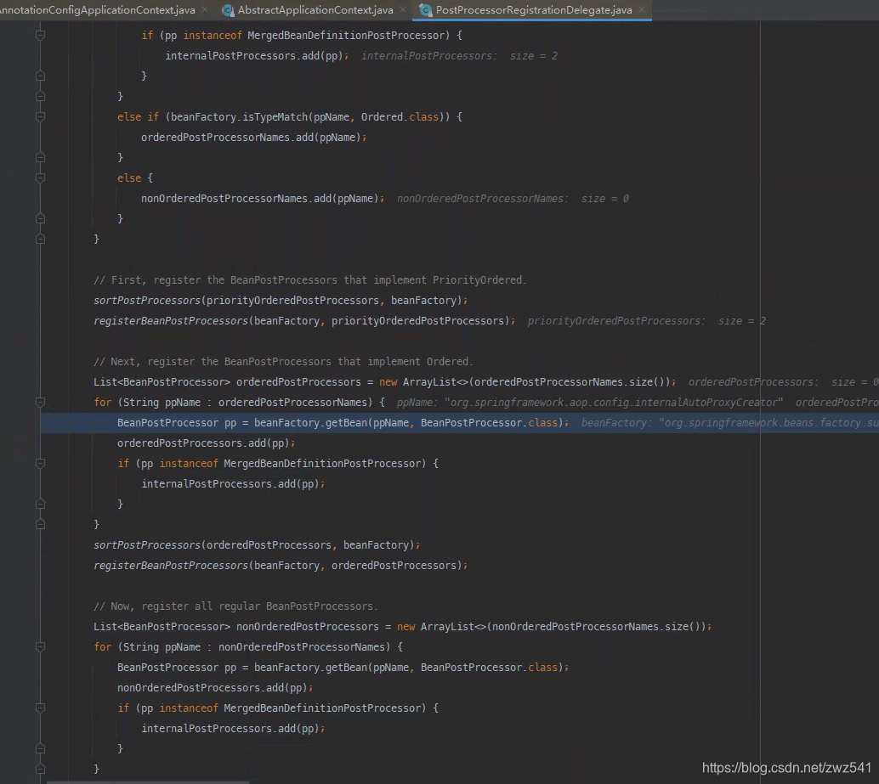Click 'List<BeanPostProcessor> orderedPostProcessors' declaration
Screen dimensions: 879x784
(x=384, y=382)
